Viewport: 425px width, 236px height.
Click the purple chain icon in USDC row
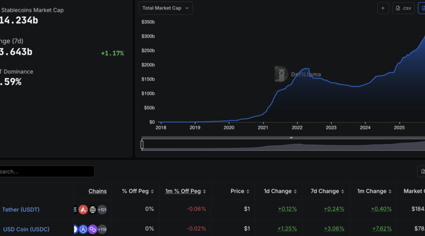coord(92,229)
